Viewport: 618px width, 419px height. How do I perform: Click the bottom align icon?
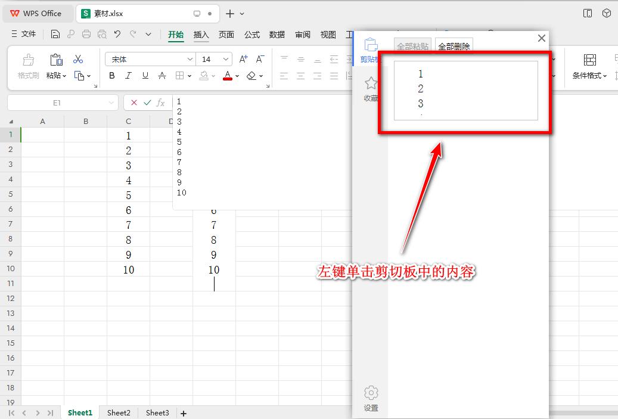(x=317, y=59)
